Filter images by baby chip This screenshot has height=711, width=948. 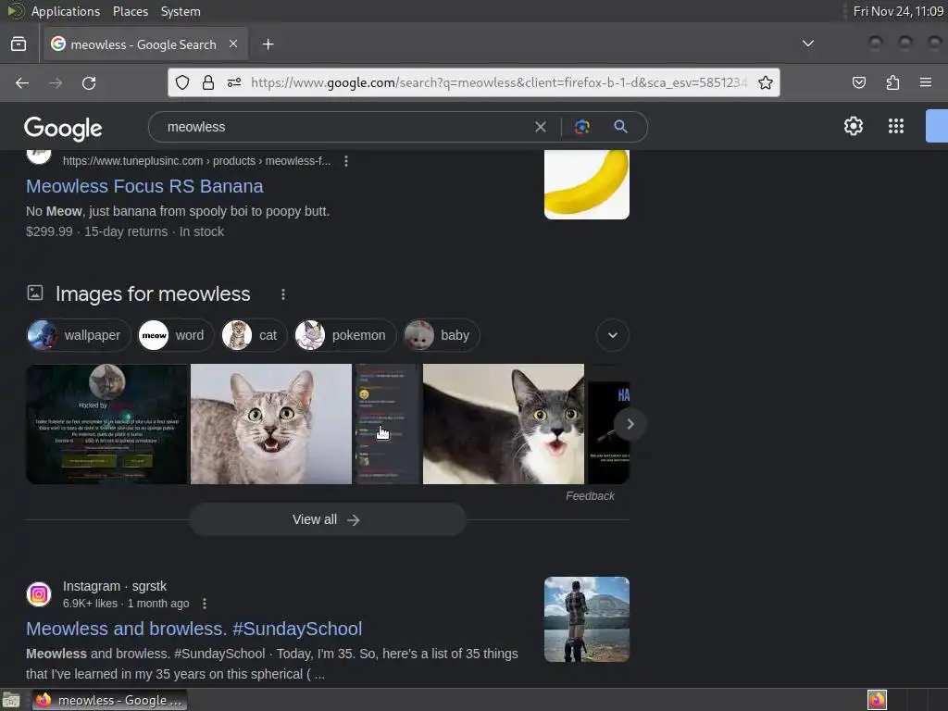coord(442,335)
